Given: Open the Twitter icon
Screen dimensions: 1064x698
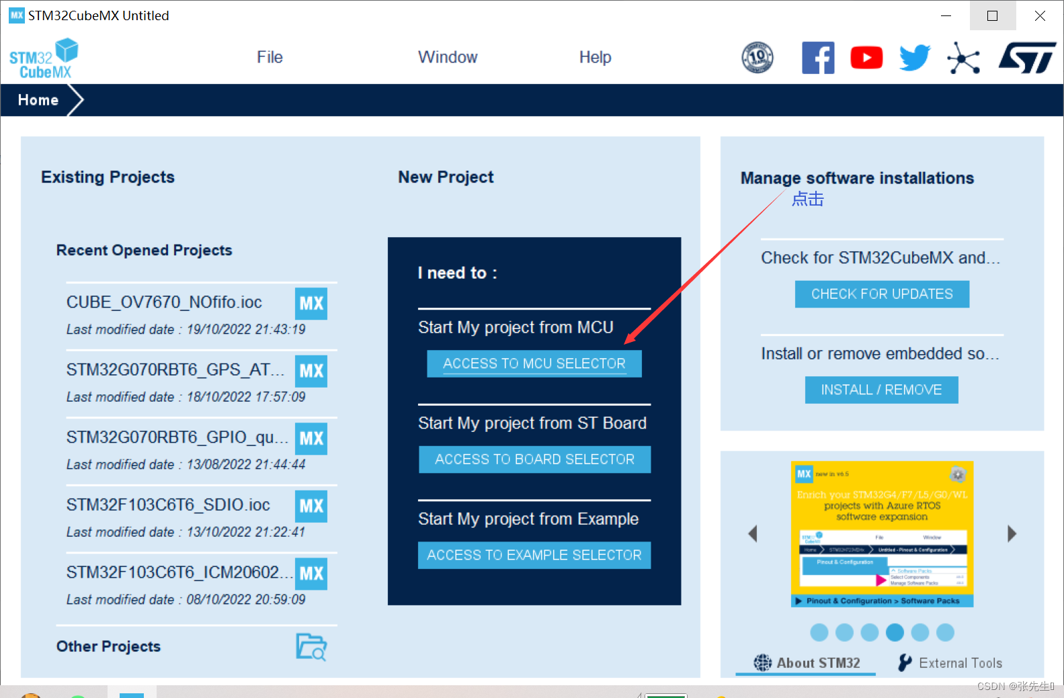Looking at the screenshot, I should point(915,58).
